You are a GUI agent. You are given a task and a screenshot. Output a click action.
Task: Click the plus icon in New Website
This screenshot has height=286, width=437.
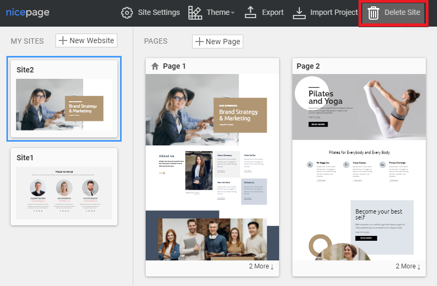(63, 40)
